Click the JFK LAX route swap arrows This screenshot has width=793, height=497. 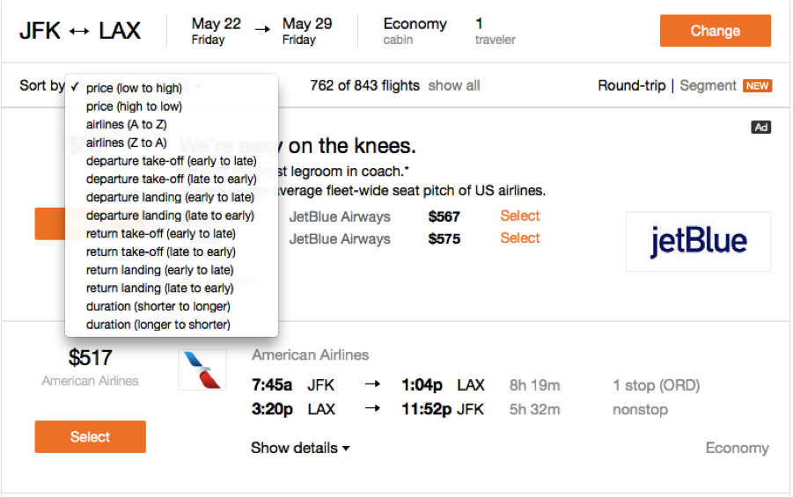click(x=79, y=32)
